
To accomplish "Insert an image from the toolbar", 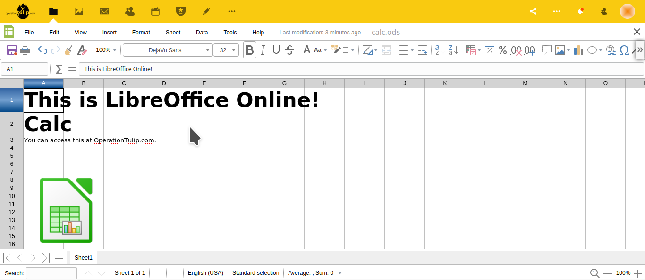I will (560, 50).
